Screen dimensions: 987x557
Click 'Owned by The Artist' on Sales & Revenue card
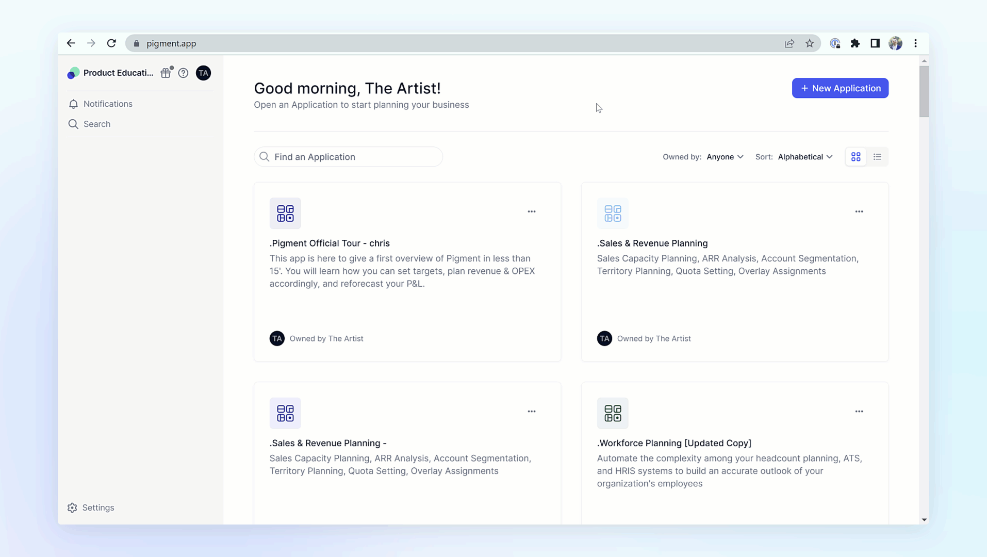pyautogui.click(x=654, y=338)
